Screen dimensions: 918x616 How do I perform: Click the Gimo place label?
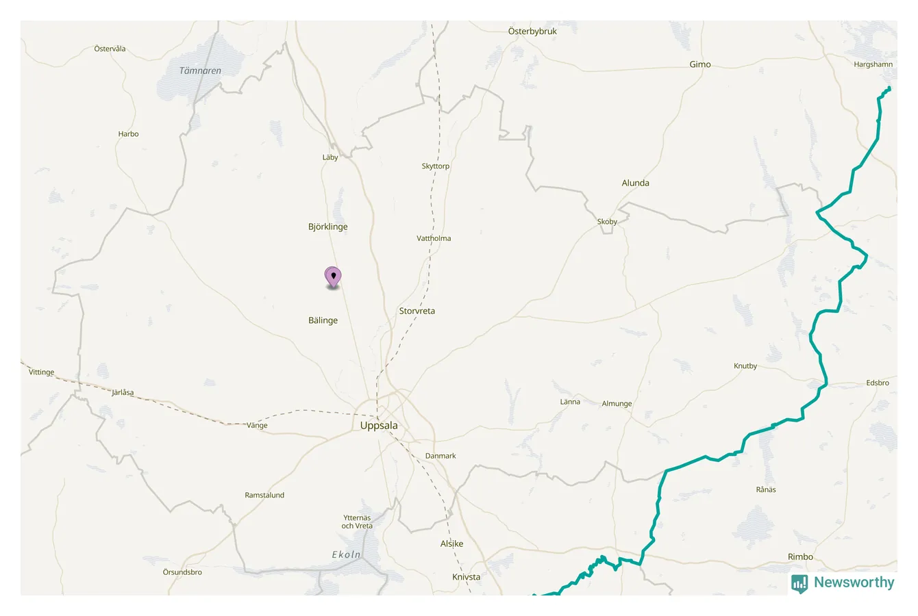coord(700,64)
